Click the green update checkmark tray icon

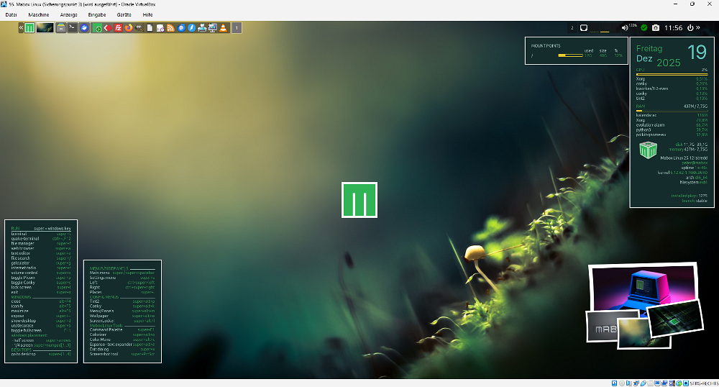pos(644,28)
